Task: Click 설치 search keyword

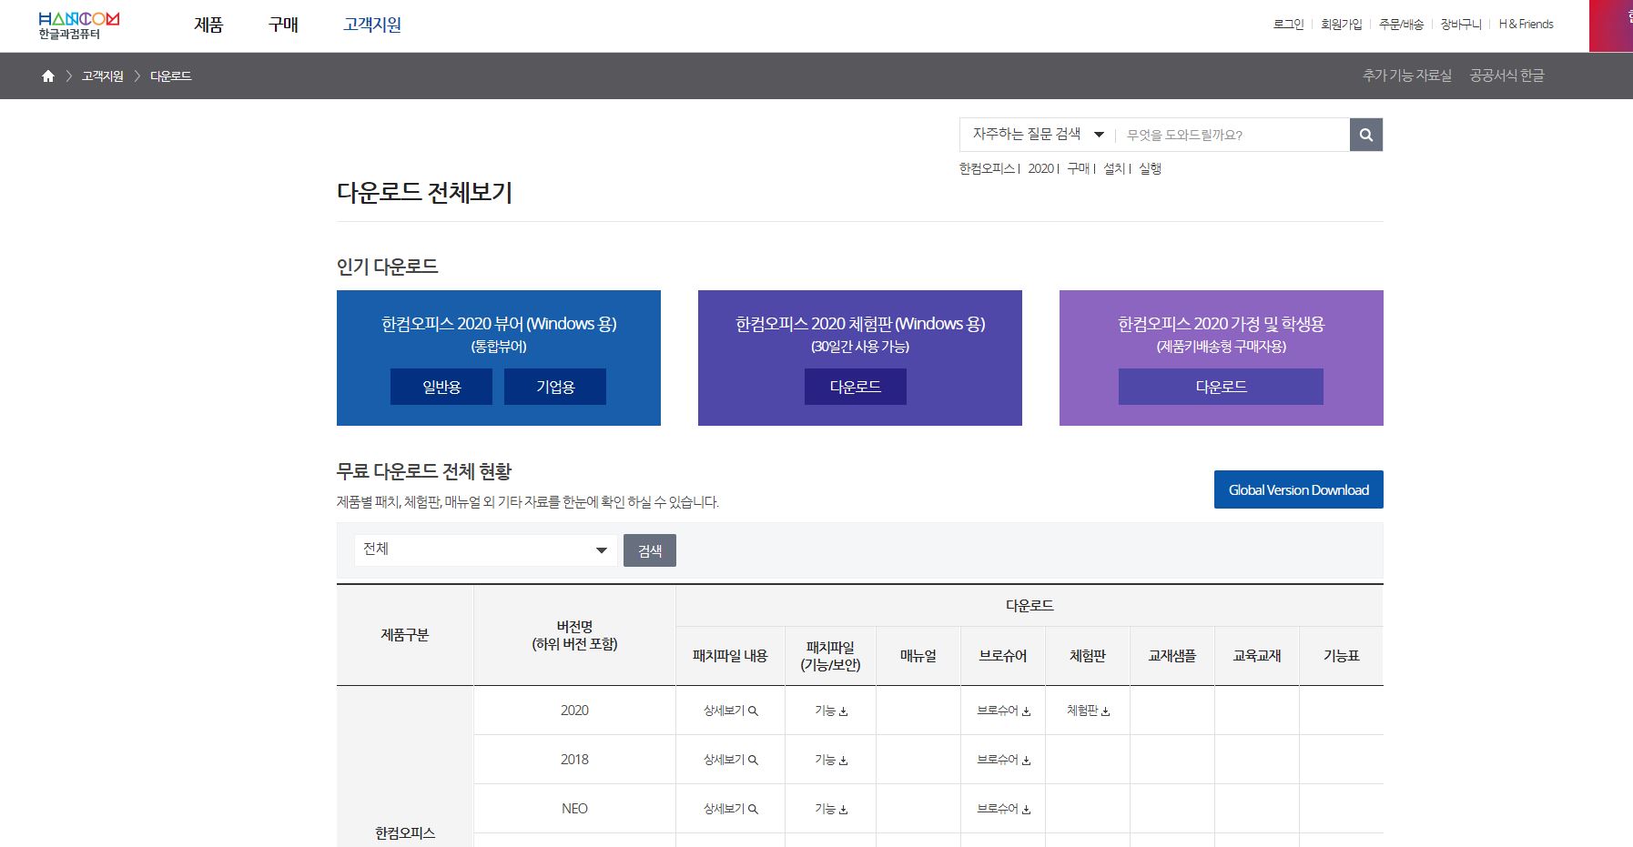Action: 1114,168
